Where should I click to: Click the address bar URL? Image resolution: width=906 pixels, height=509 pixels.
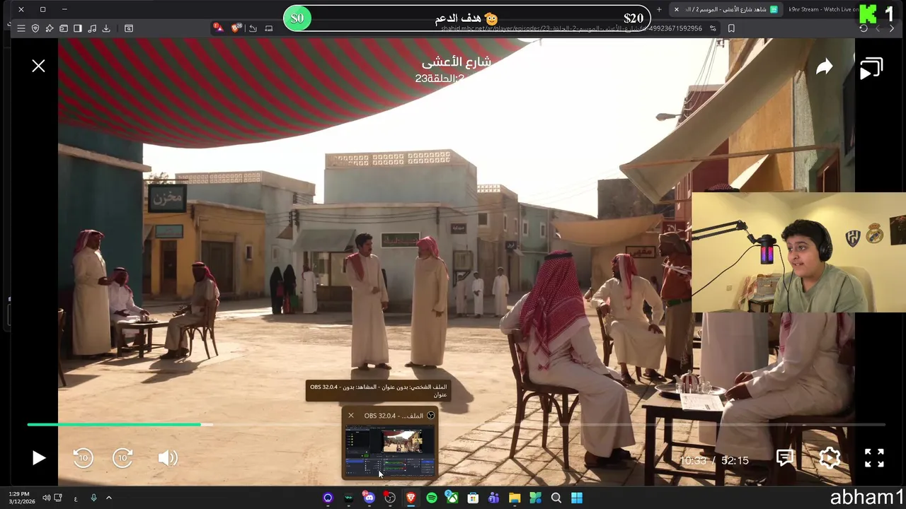(570, 28)
